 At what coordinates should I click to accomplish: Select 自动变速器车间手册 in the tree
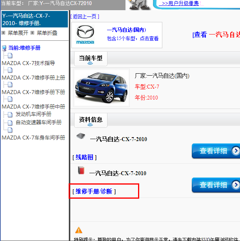(x=38, y=122)
